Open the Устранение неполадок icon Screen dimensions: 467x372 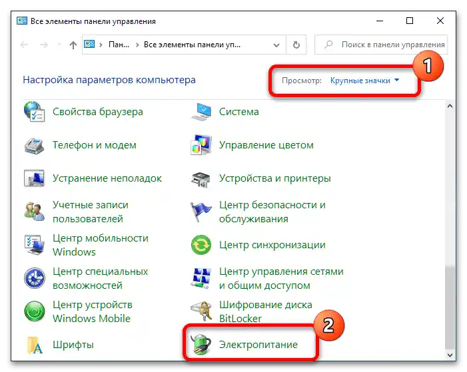coord(34,178)
